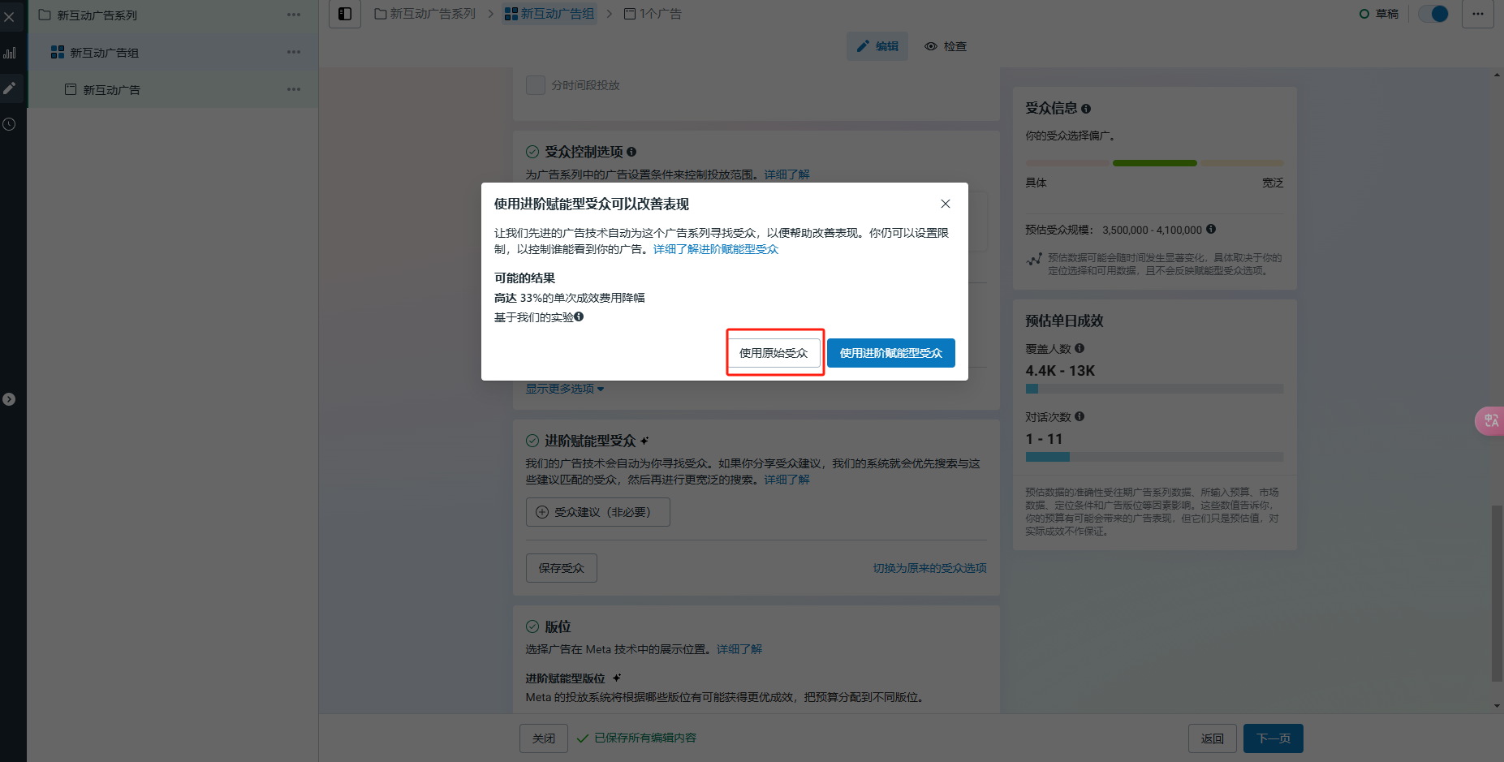
Task: Click the 对话次数 estimate bar
Action: click(1154, 457)
